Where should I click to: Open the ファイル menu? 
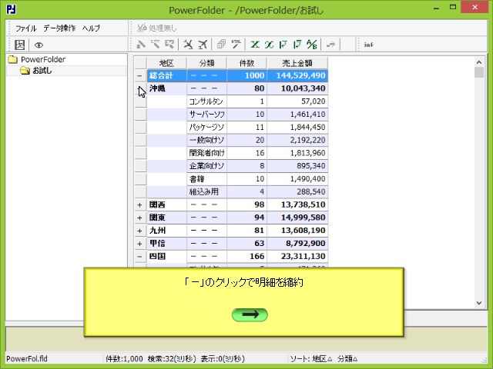(x=26, y=28)
